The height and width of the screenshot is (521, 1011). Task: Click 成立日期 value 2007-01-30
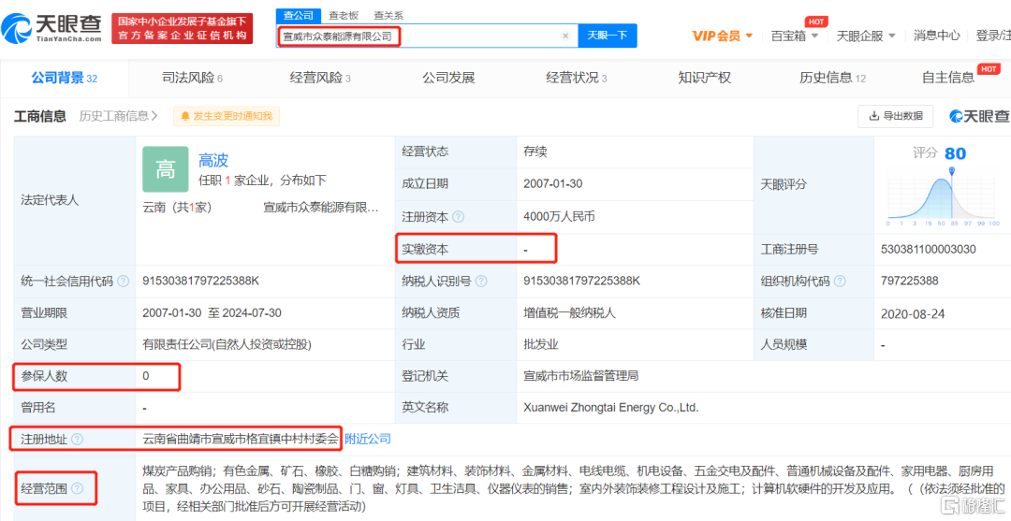tap(553, 183)
